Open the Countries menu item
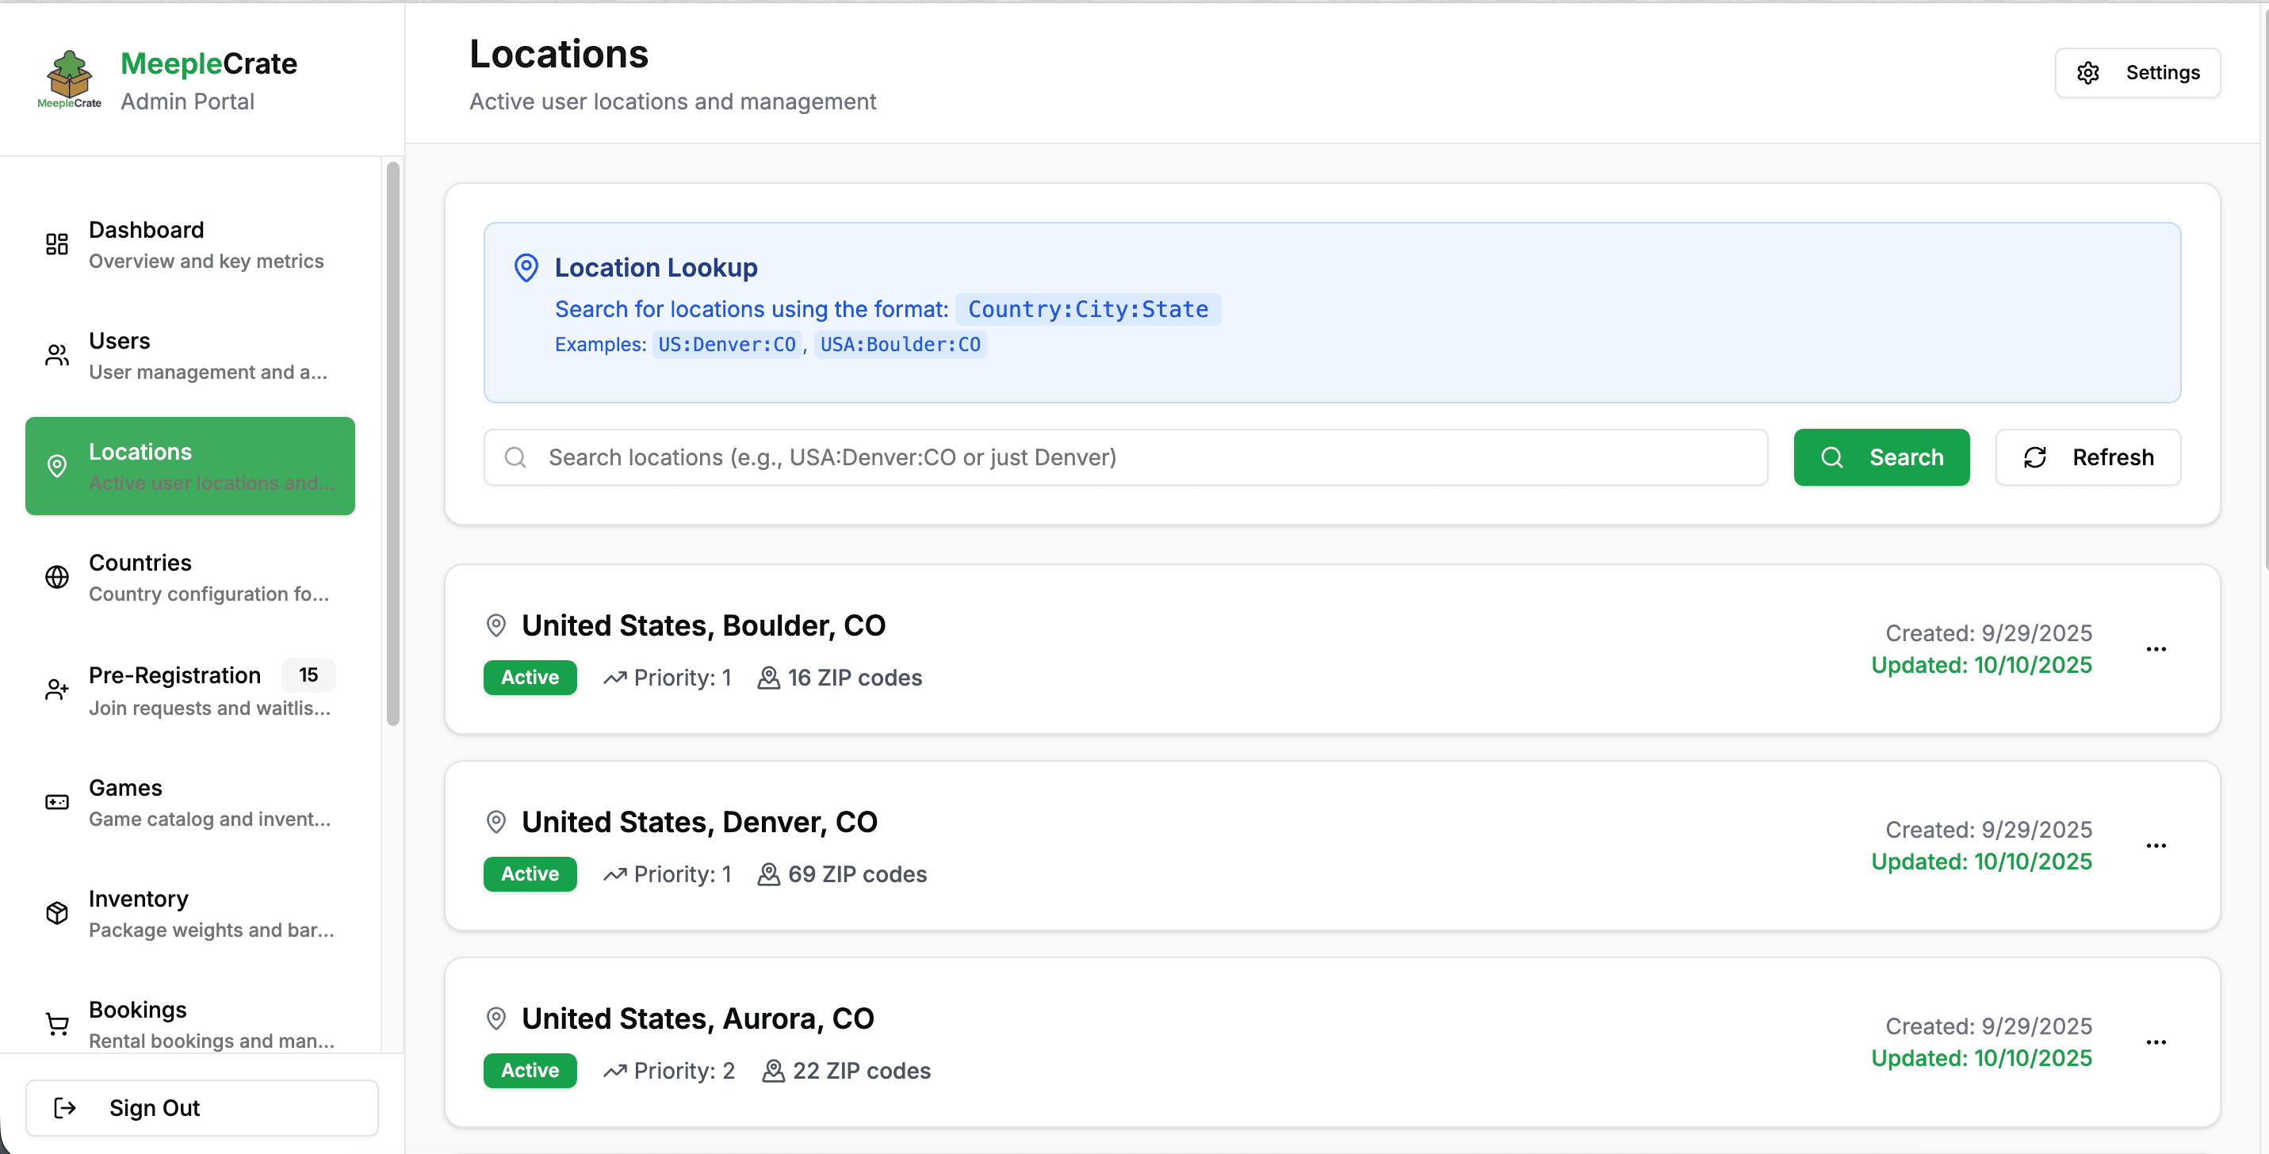Viewport: 2269px width, 1154px height. pos(190,576)
